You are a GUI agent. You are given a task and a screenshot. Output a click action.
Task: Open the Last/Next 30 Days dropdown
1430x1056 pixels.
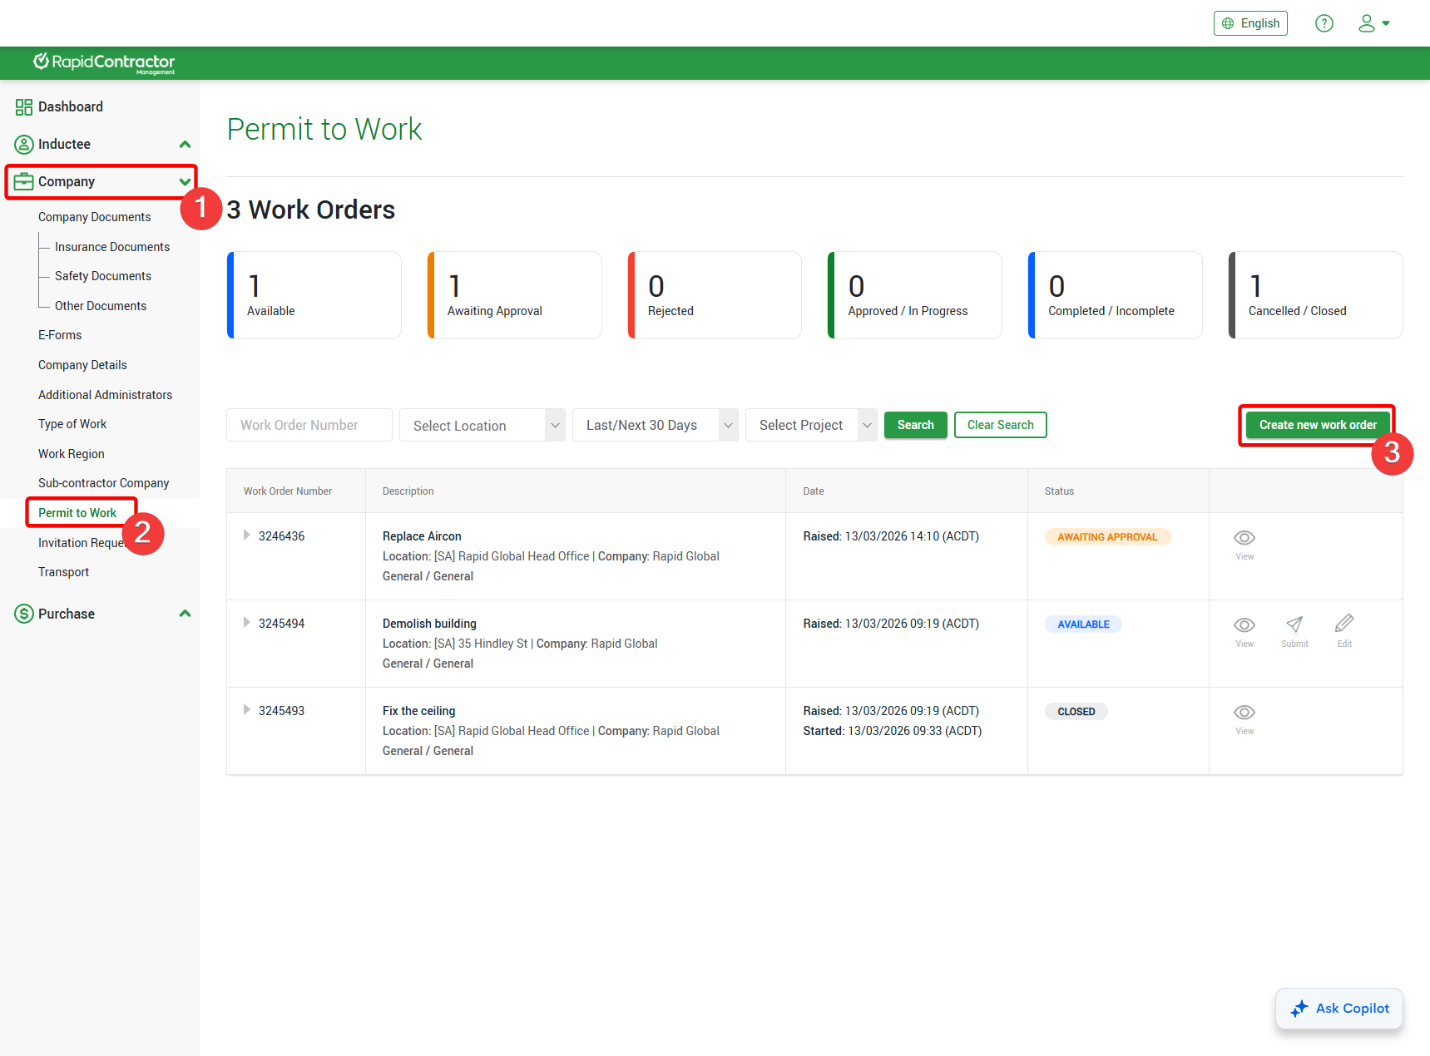coord(655,425)
